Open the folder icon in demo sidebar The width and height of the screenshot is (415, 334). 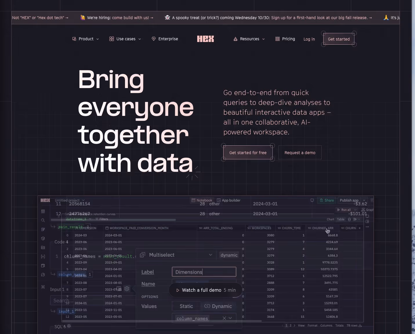(43, 247)
